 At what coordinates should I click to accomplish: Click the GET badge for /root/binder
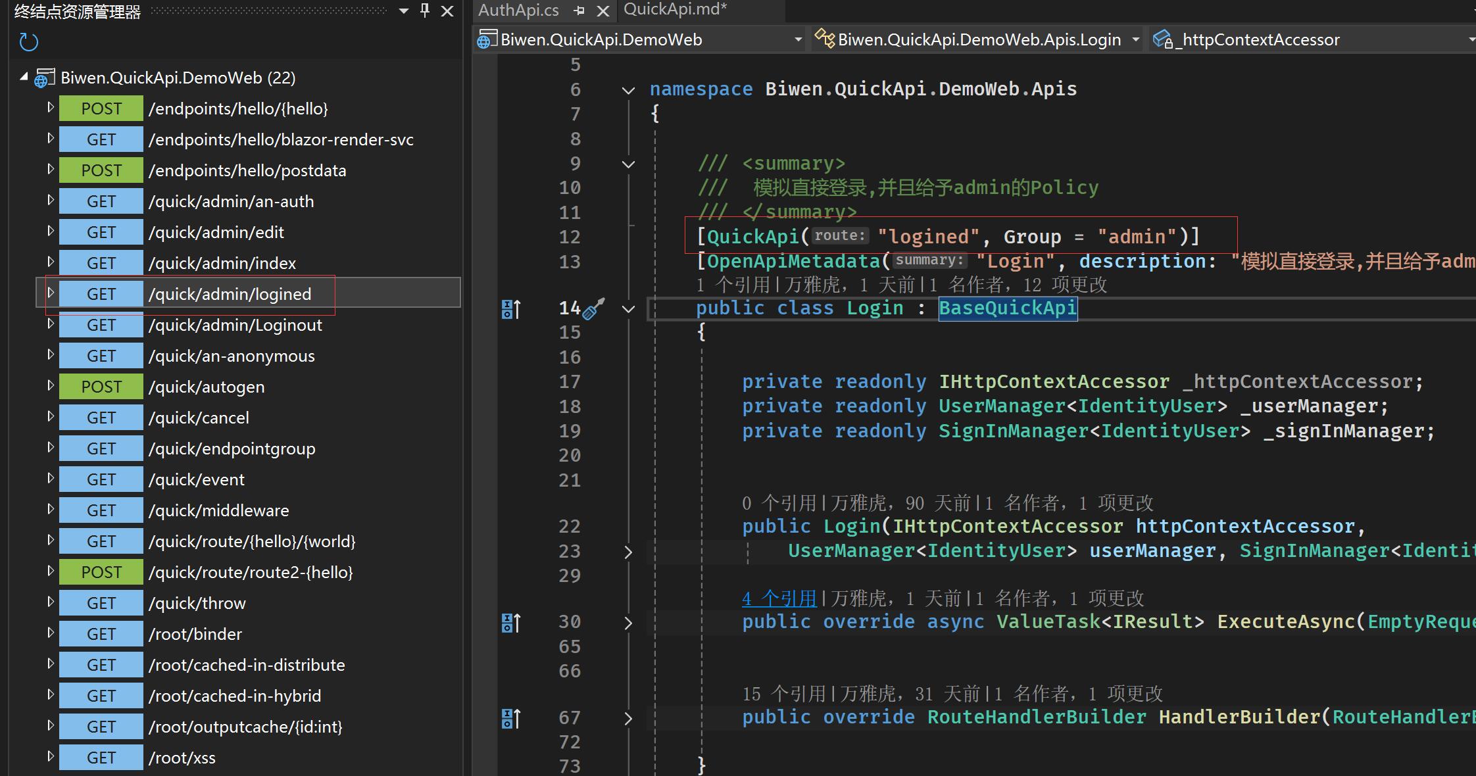(101, 634)
